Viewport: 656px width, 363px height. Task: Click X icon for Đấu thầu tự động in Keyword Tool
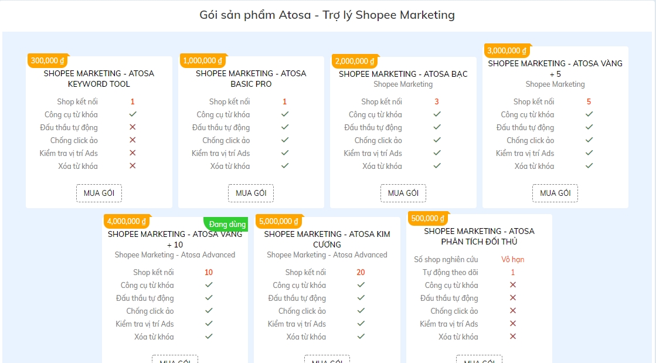(x=132, y=127)
